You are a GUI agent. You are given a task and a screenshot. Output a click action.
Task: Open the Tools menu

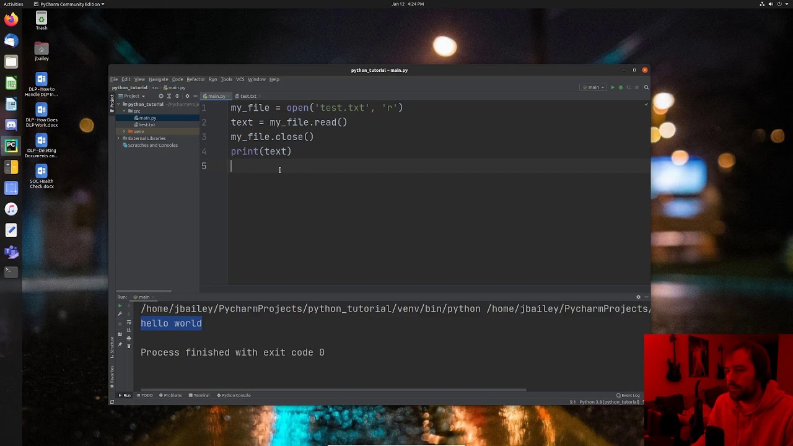point(226,79)
